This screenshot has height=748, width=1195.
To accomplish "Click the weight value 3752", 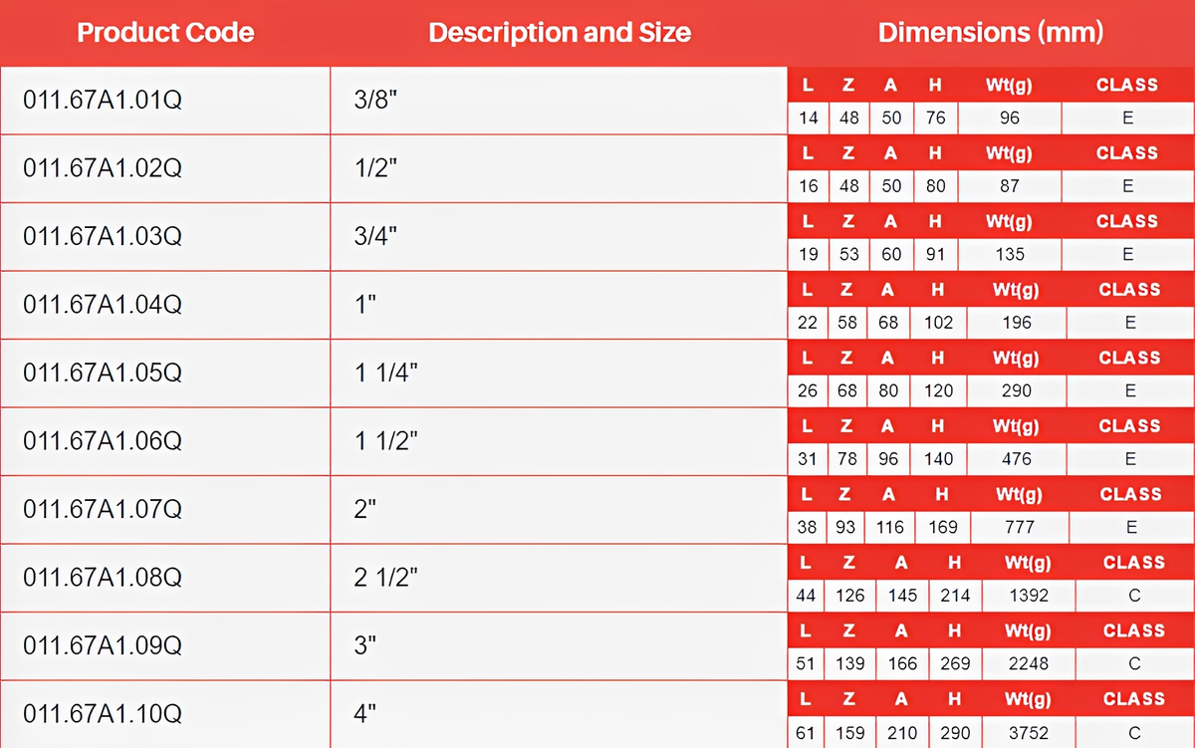I will pyautogui.click(x=1028, y=733).
